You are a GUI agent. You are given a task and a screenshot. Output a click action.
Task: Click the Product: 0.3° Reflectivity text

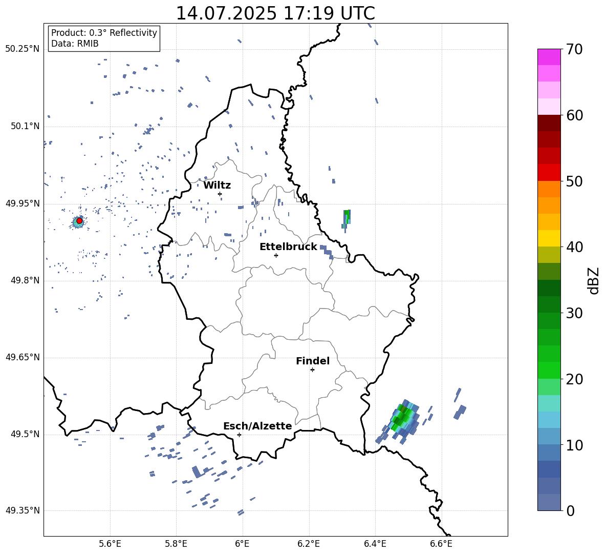[x=104, y=33]
